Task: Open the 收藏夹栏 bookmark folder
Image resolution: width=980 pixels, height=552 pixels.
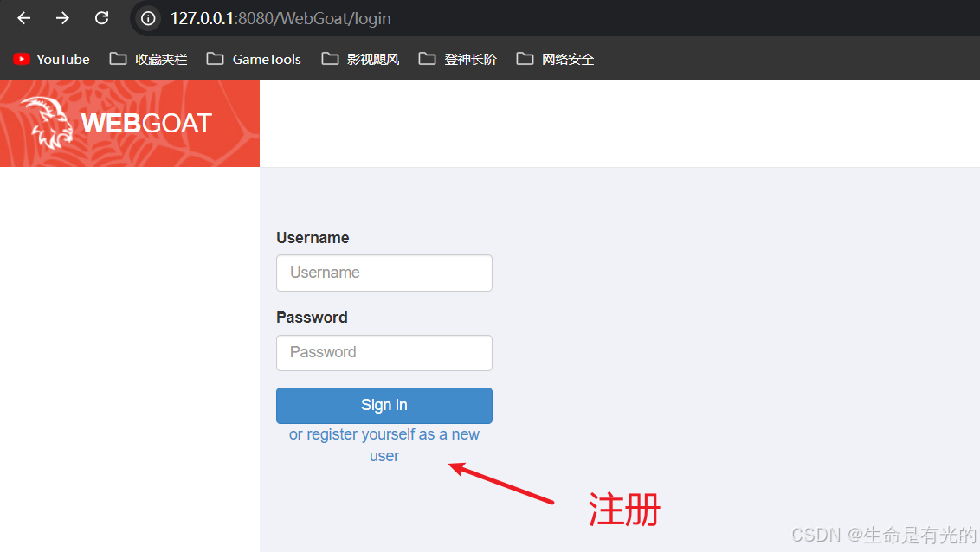Action: pyautogui.click(x=148, y=60)
